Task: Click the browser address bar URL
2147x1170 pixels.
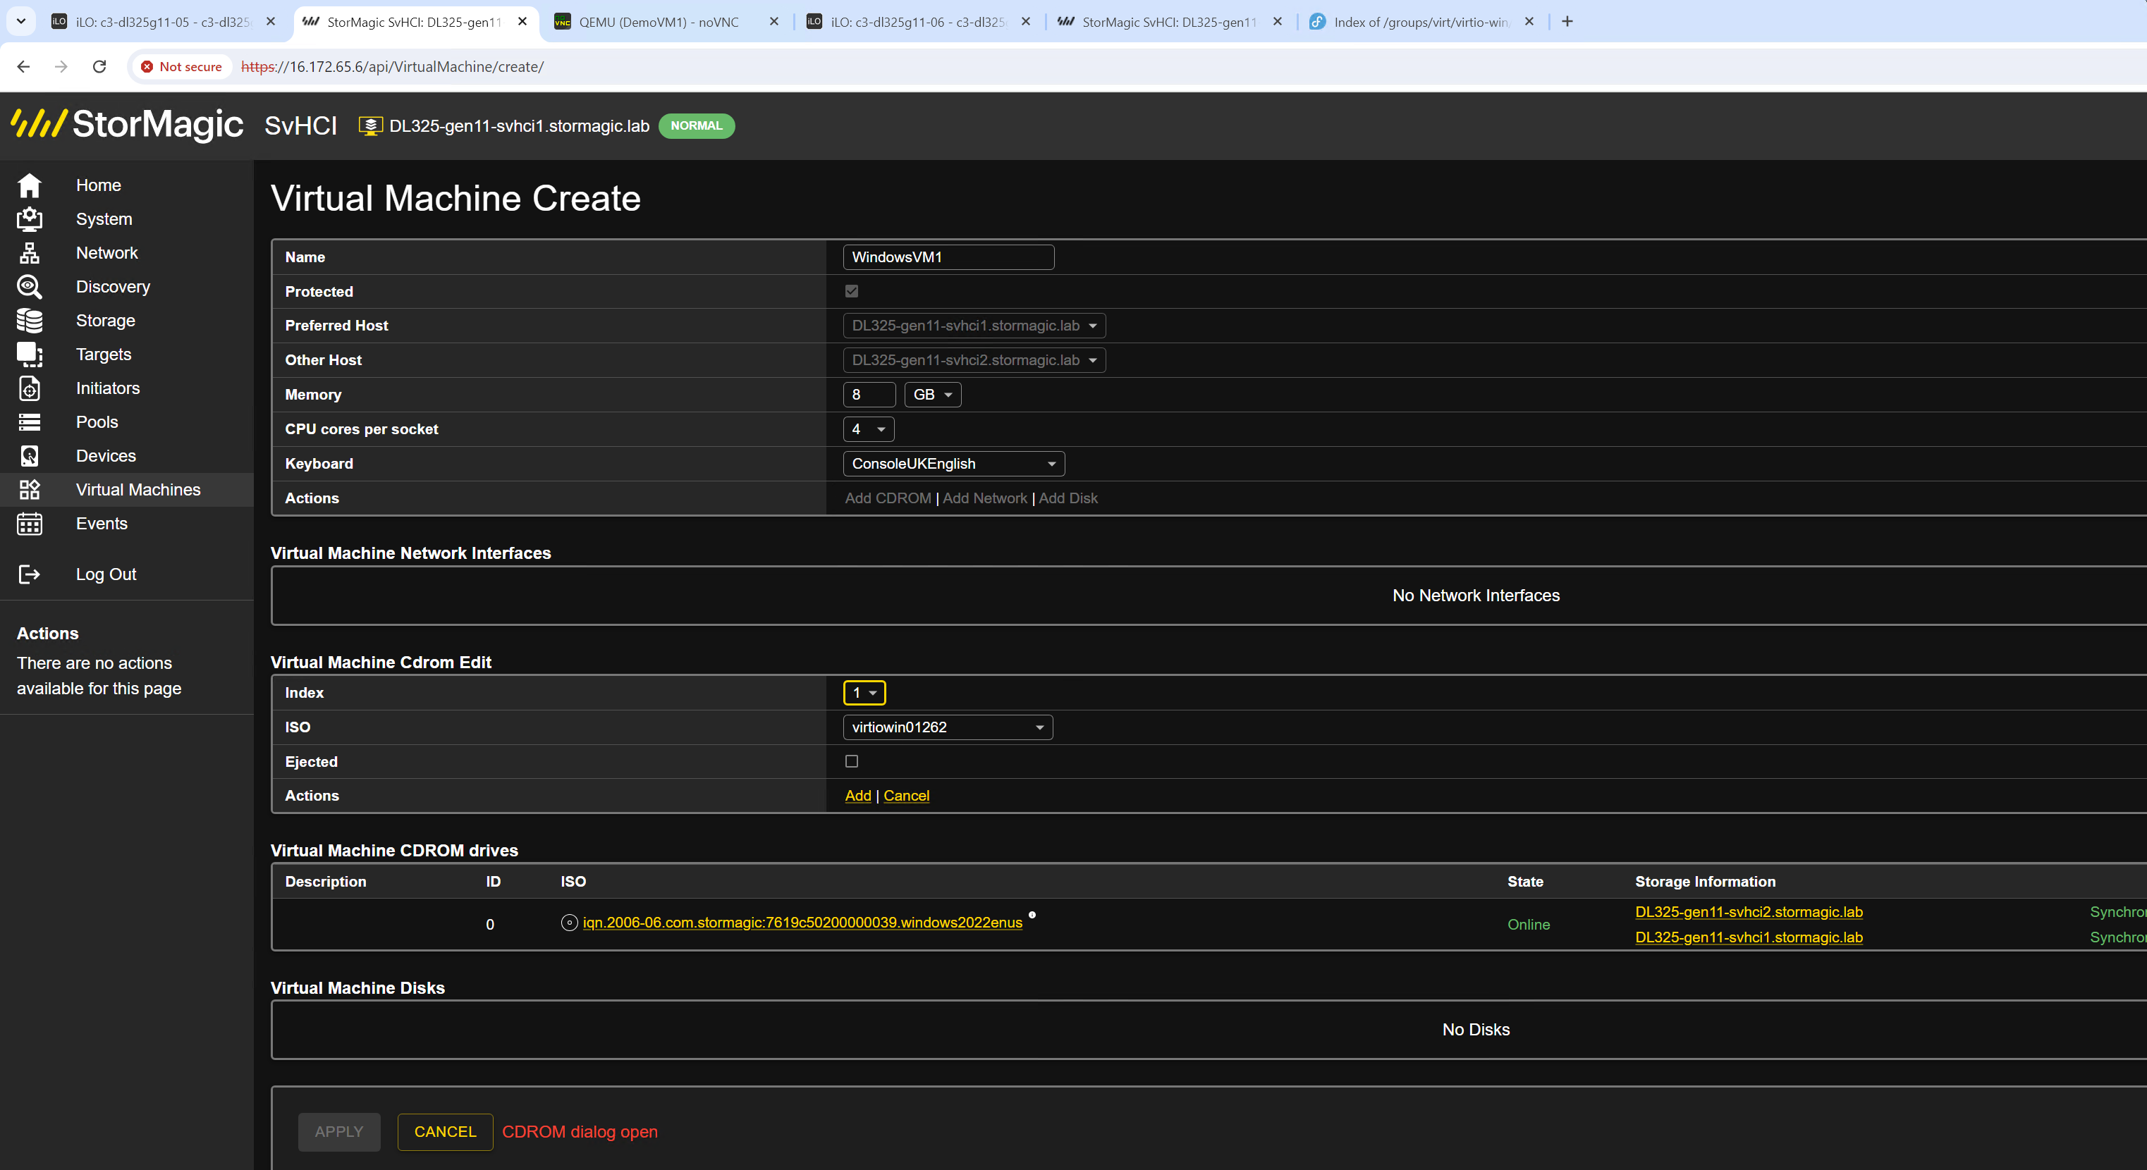Action: [x=392, y=67]
